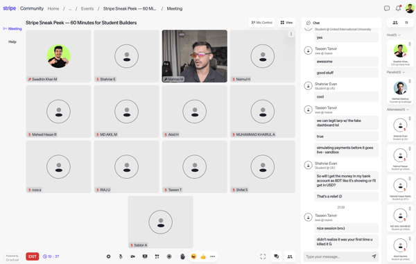Expand the breadcrumb ellipsis

click(70, 9)
